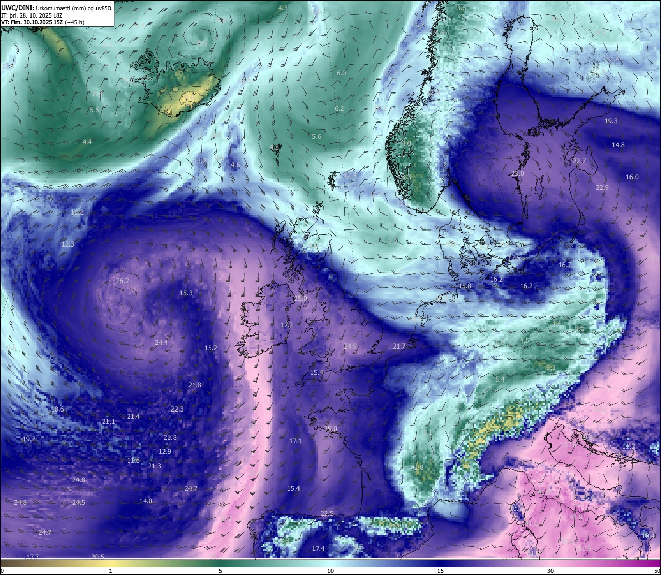Screen dimensions: 661x575
Task: Click the 14.0 map value
Action: [x=146, y=501]
